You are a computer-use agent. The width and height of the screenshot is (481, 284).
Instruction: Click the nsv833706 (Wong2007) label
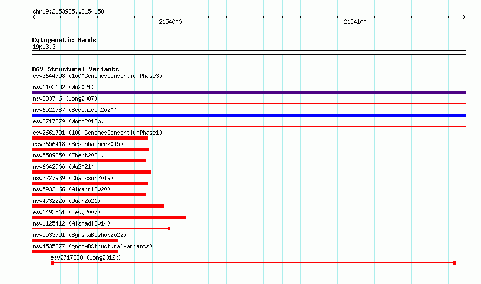pyautogui.click(x=65, y=98)
